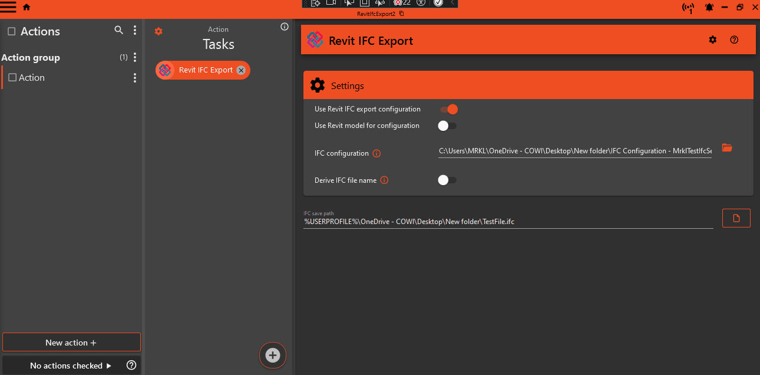
Task: Open the Tasks panel settings gear
Action: (x=158, y=31)
